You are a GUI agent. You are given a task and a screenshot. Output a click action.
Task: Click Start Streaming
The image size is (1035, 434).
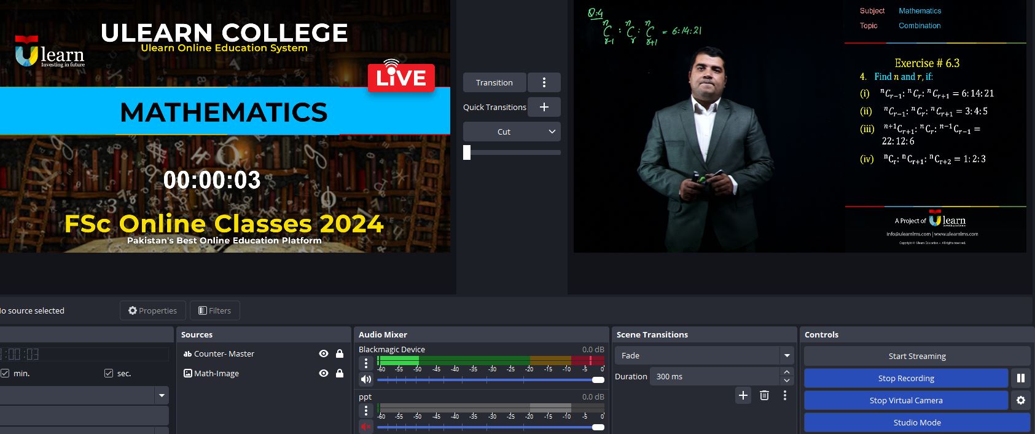[x=917, y=356]
